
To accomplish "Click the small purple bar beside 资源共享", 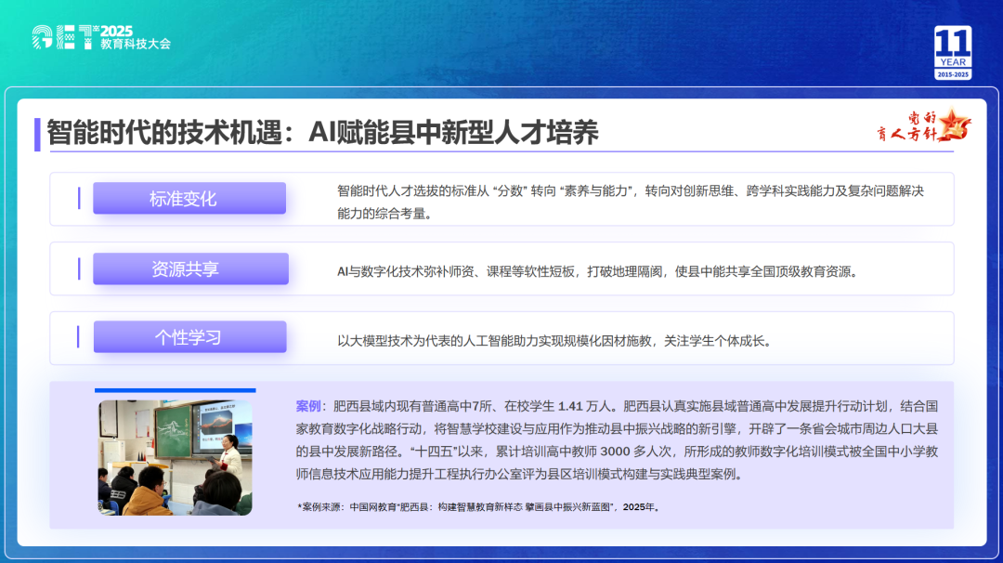I will (x=79, y=268).
